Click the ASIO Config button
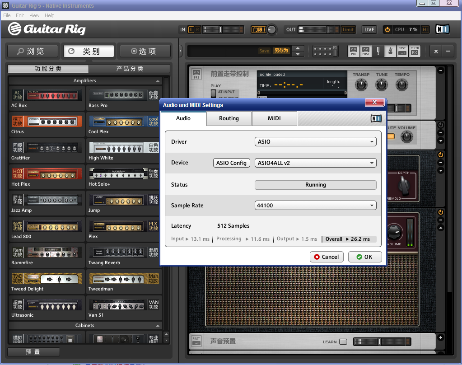This screenshot has height=365, width=462. [x=231, y=163]
